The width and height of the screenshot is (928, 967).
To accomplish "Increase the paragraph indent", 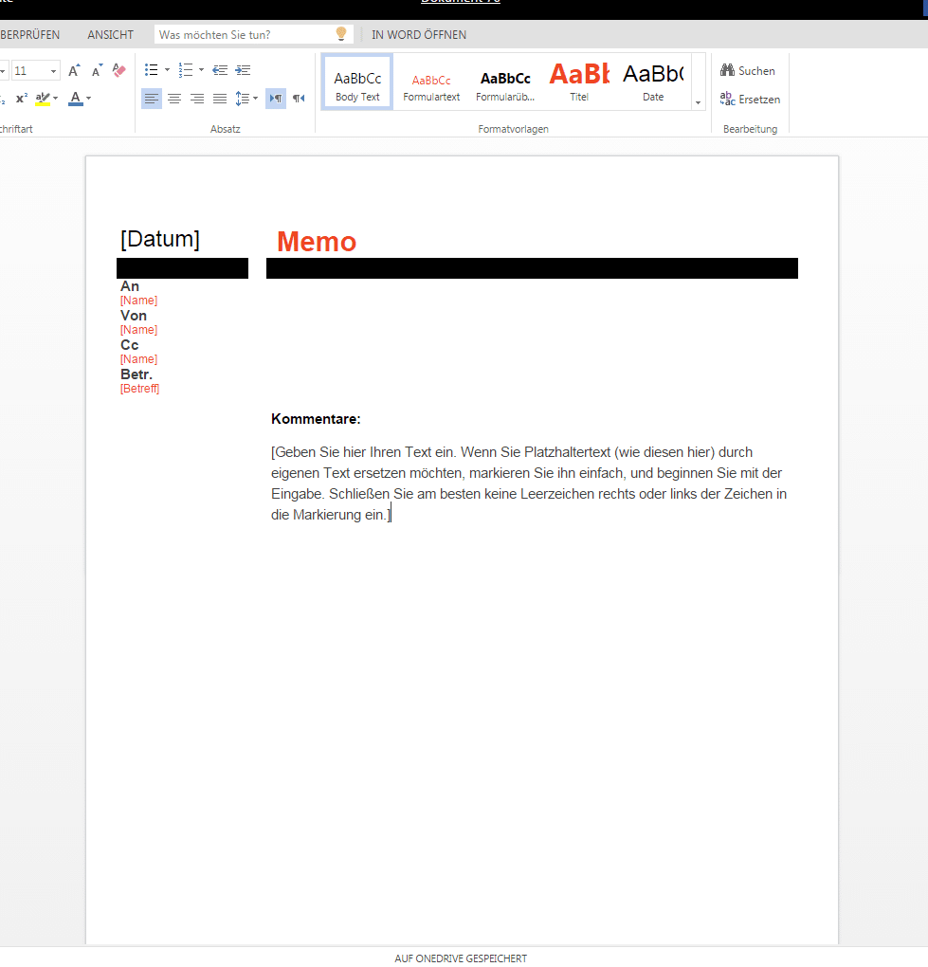I will tap(243, 70).
